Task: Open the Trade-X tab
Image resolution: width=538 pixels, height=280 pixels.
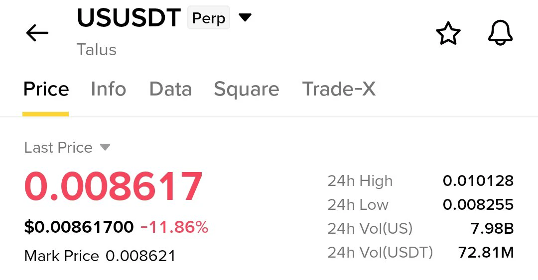Action: [339, 89]
